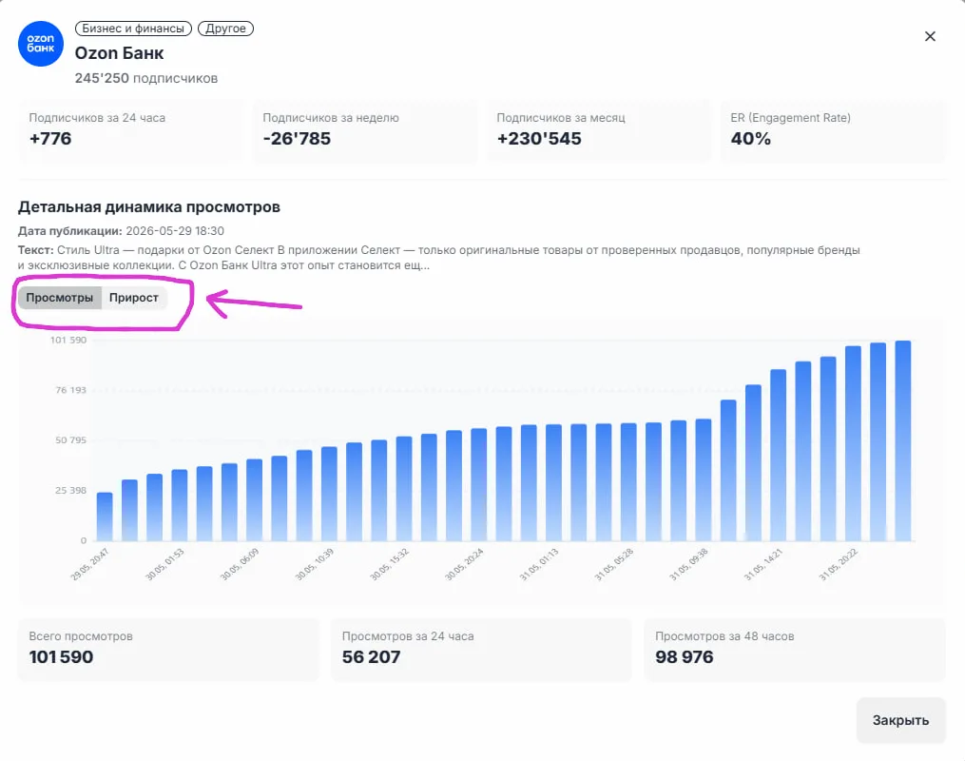Click the Подписчиков за неделю card
The image size is (965, 761).
(x=365, y=131)
